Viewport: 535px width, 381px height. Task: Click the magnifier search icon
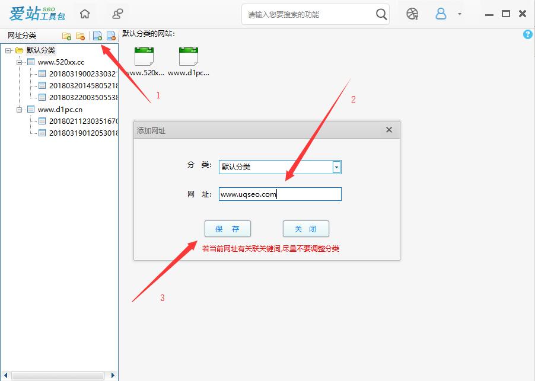[x=381, y=14]
